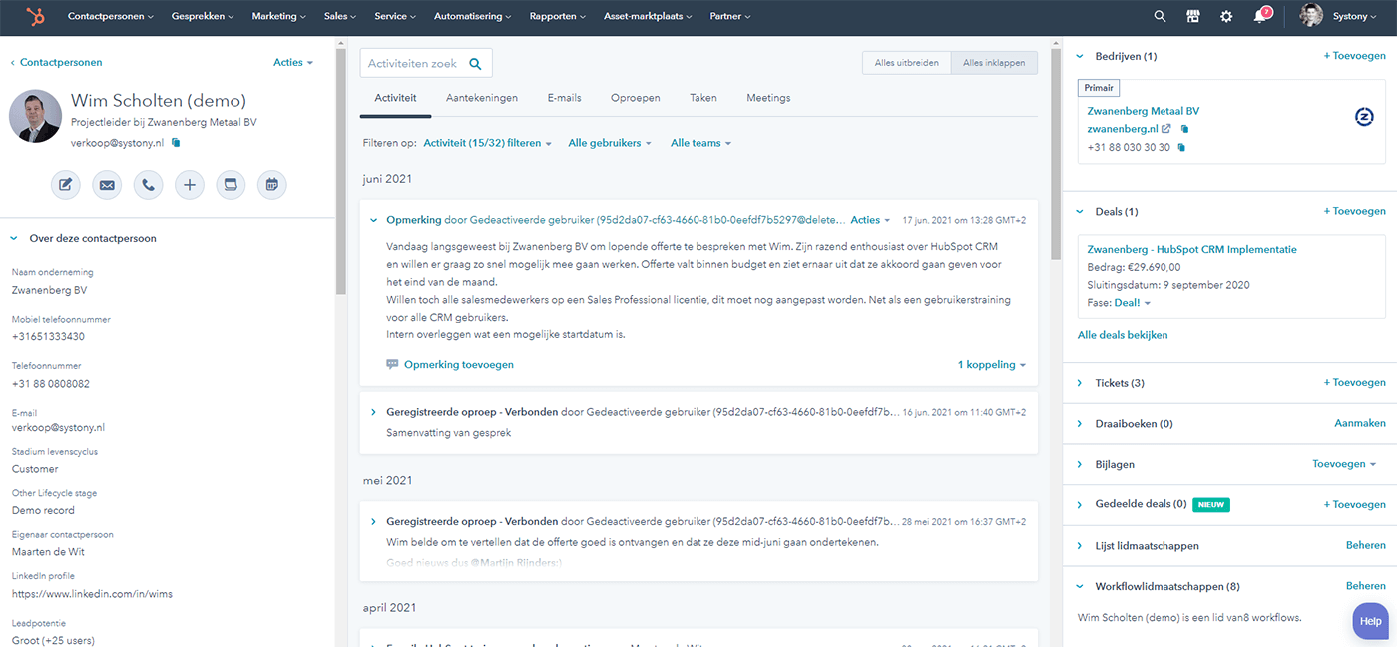Click Alle deals bekijken link
Screen dimensions: 1397x647
pos(1123,335)
